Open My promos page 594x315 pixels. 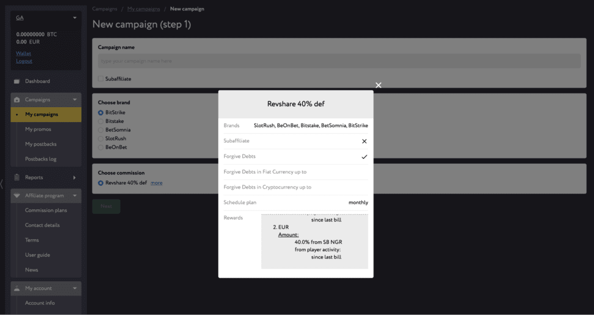(x=38, y=129)
